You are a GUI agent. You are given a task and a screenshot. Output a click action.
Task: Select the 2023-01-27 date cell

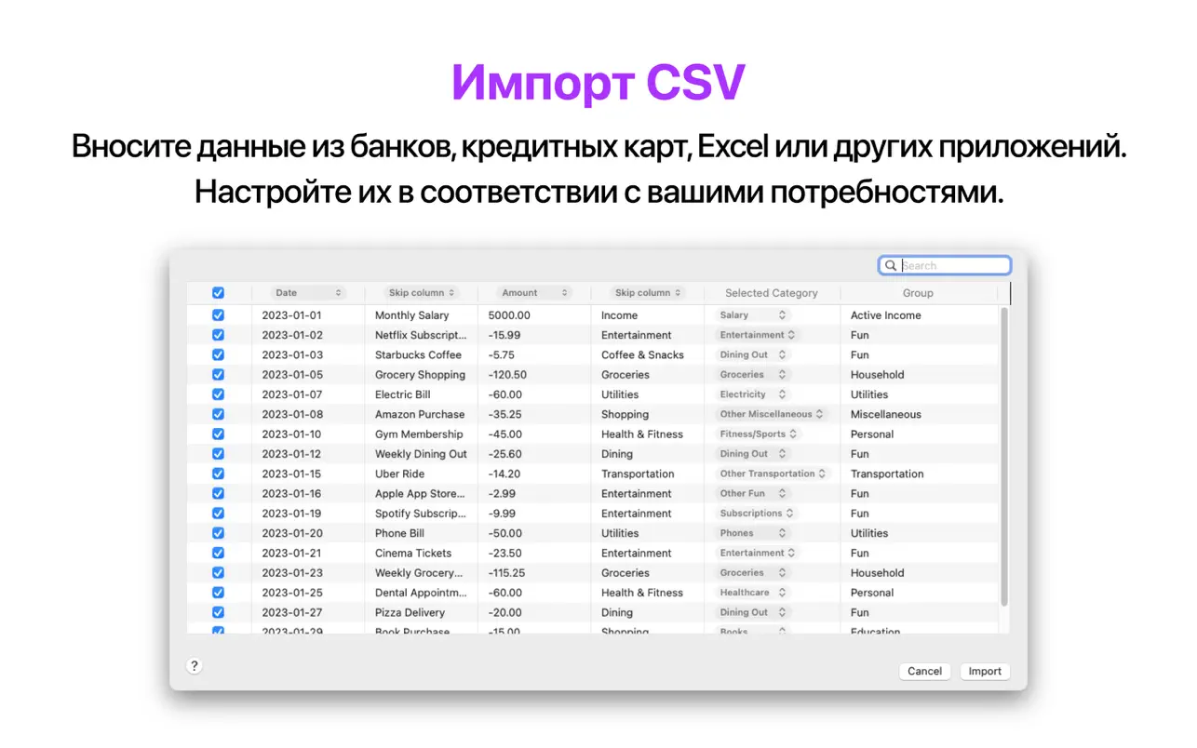pyautogui.click(x=291, y=612)
